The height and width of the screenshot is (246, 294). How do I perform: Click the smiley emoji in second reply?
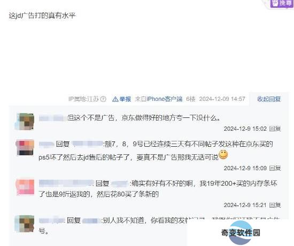223,155
